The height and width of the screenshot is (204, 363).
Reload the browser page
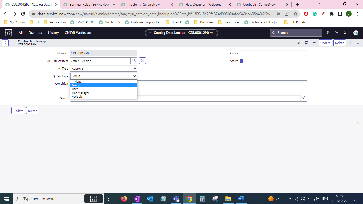[x=23, y=14]
